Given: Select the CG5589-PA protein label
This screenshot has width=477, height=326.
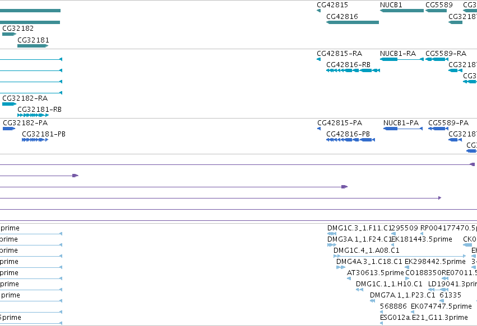Looking at the screenshot, I should click(448, 123).
